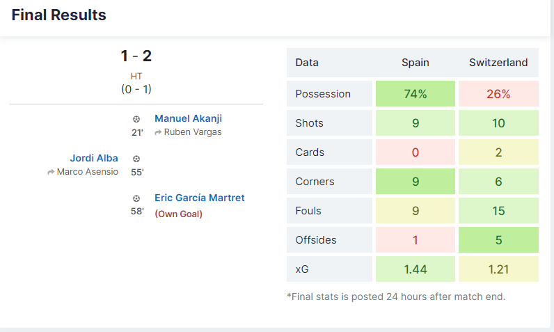The image size is (554, 332).
Task: Click Spain's Cards value 0
Action: pos(415,152)
